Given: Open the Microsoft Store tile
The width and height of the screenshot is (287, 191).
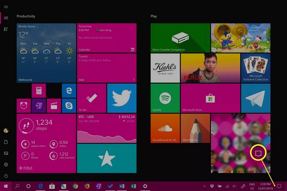Looking at the screenshot, I should [210, 98].
